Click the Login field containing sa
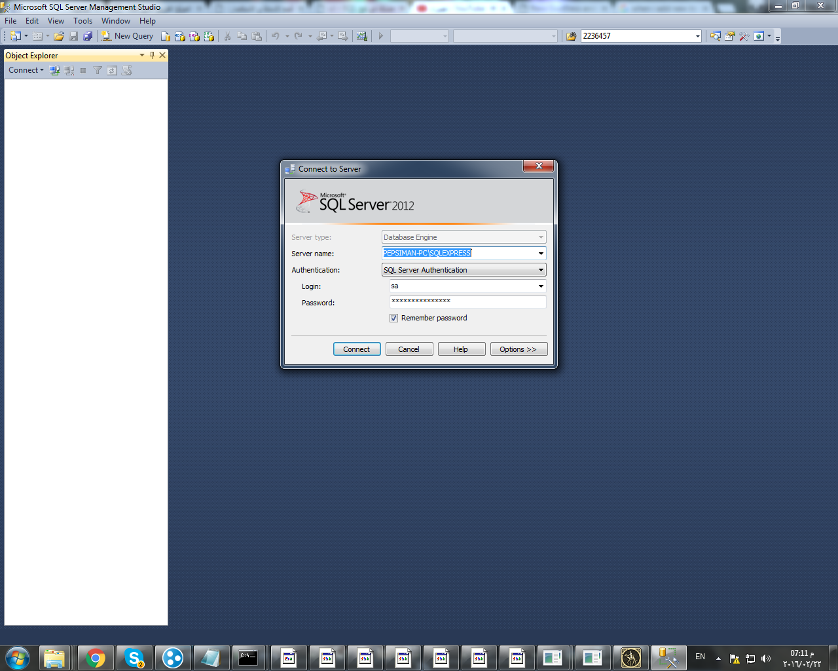Viewport: 838px width, 671px height. click(463, 286)
